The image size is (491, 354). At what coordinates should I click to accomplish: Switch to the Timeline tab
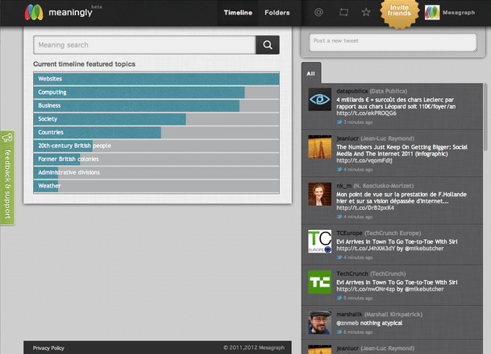tap(238, 13)
